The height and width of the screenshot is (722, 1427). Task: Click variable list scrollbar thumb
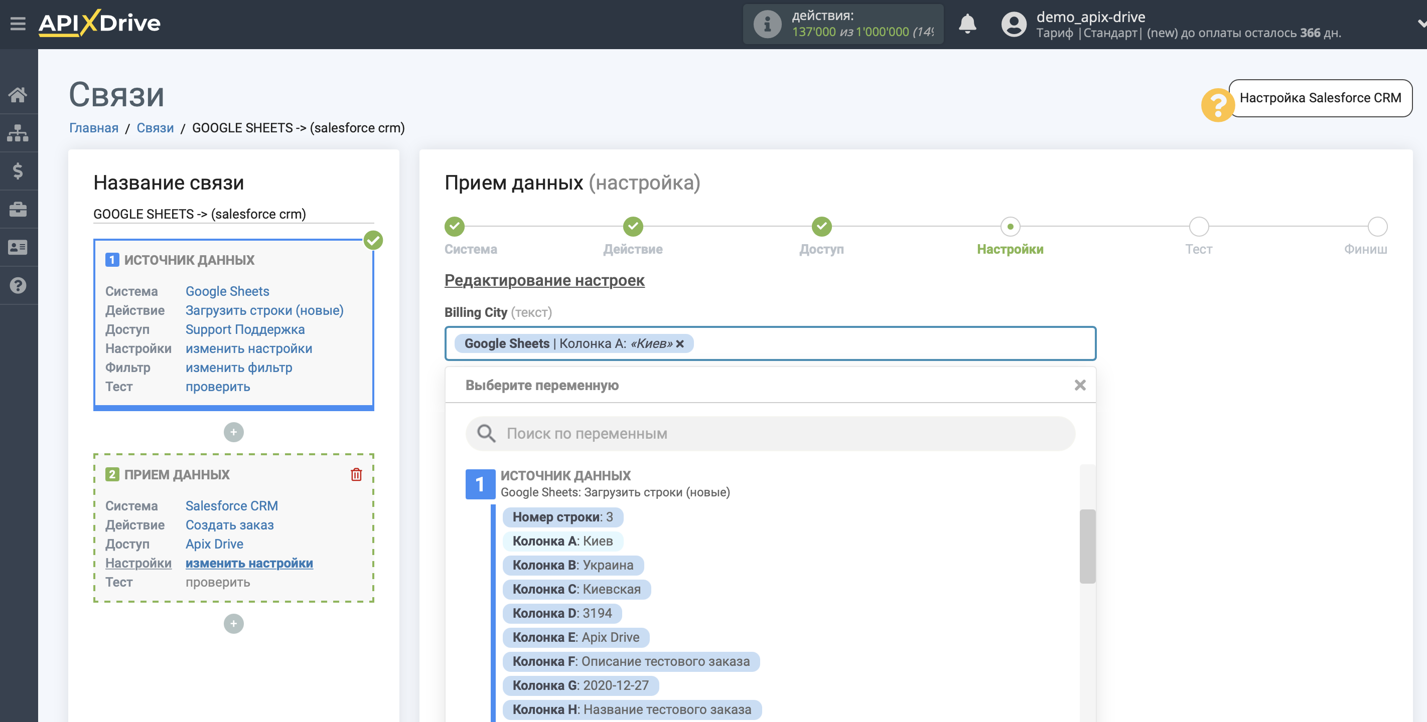pyautogui.click(x=1087, y=546)
